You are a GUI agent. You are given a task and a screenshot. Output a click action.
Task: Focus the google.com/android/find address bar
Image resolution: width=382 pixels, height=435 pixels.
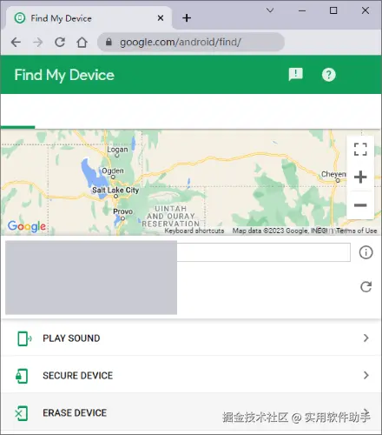coord(191,43)
